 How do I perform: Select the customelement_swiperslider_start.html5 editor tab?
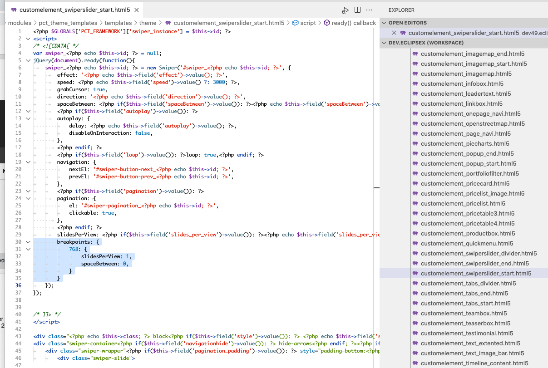coord(75,10)
